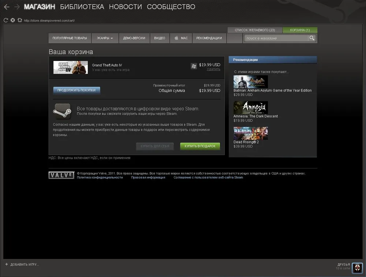Screen dimensions: 366x277
Task: Click the stop loading icon
Action: tap(13, 20)
